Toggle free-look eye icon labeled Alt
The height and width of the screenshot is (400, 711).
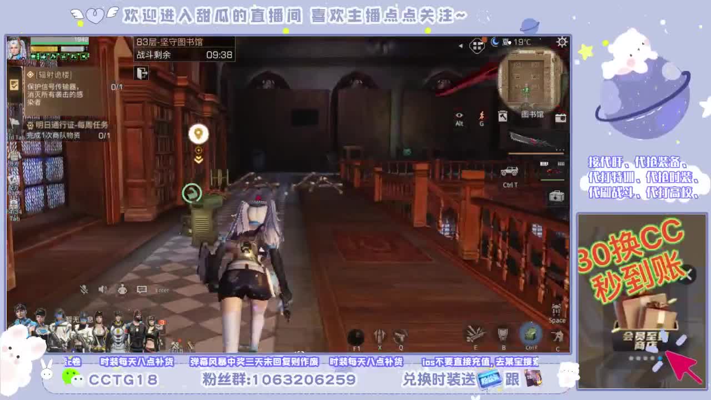(x=459, y=116)
